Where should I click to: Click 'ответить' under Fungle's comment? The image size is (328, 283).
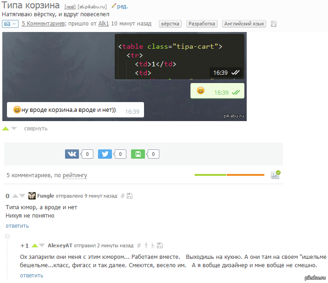(x=17, y=226)
